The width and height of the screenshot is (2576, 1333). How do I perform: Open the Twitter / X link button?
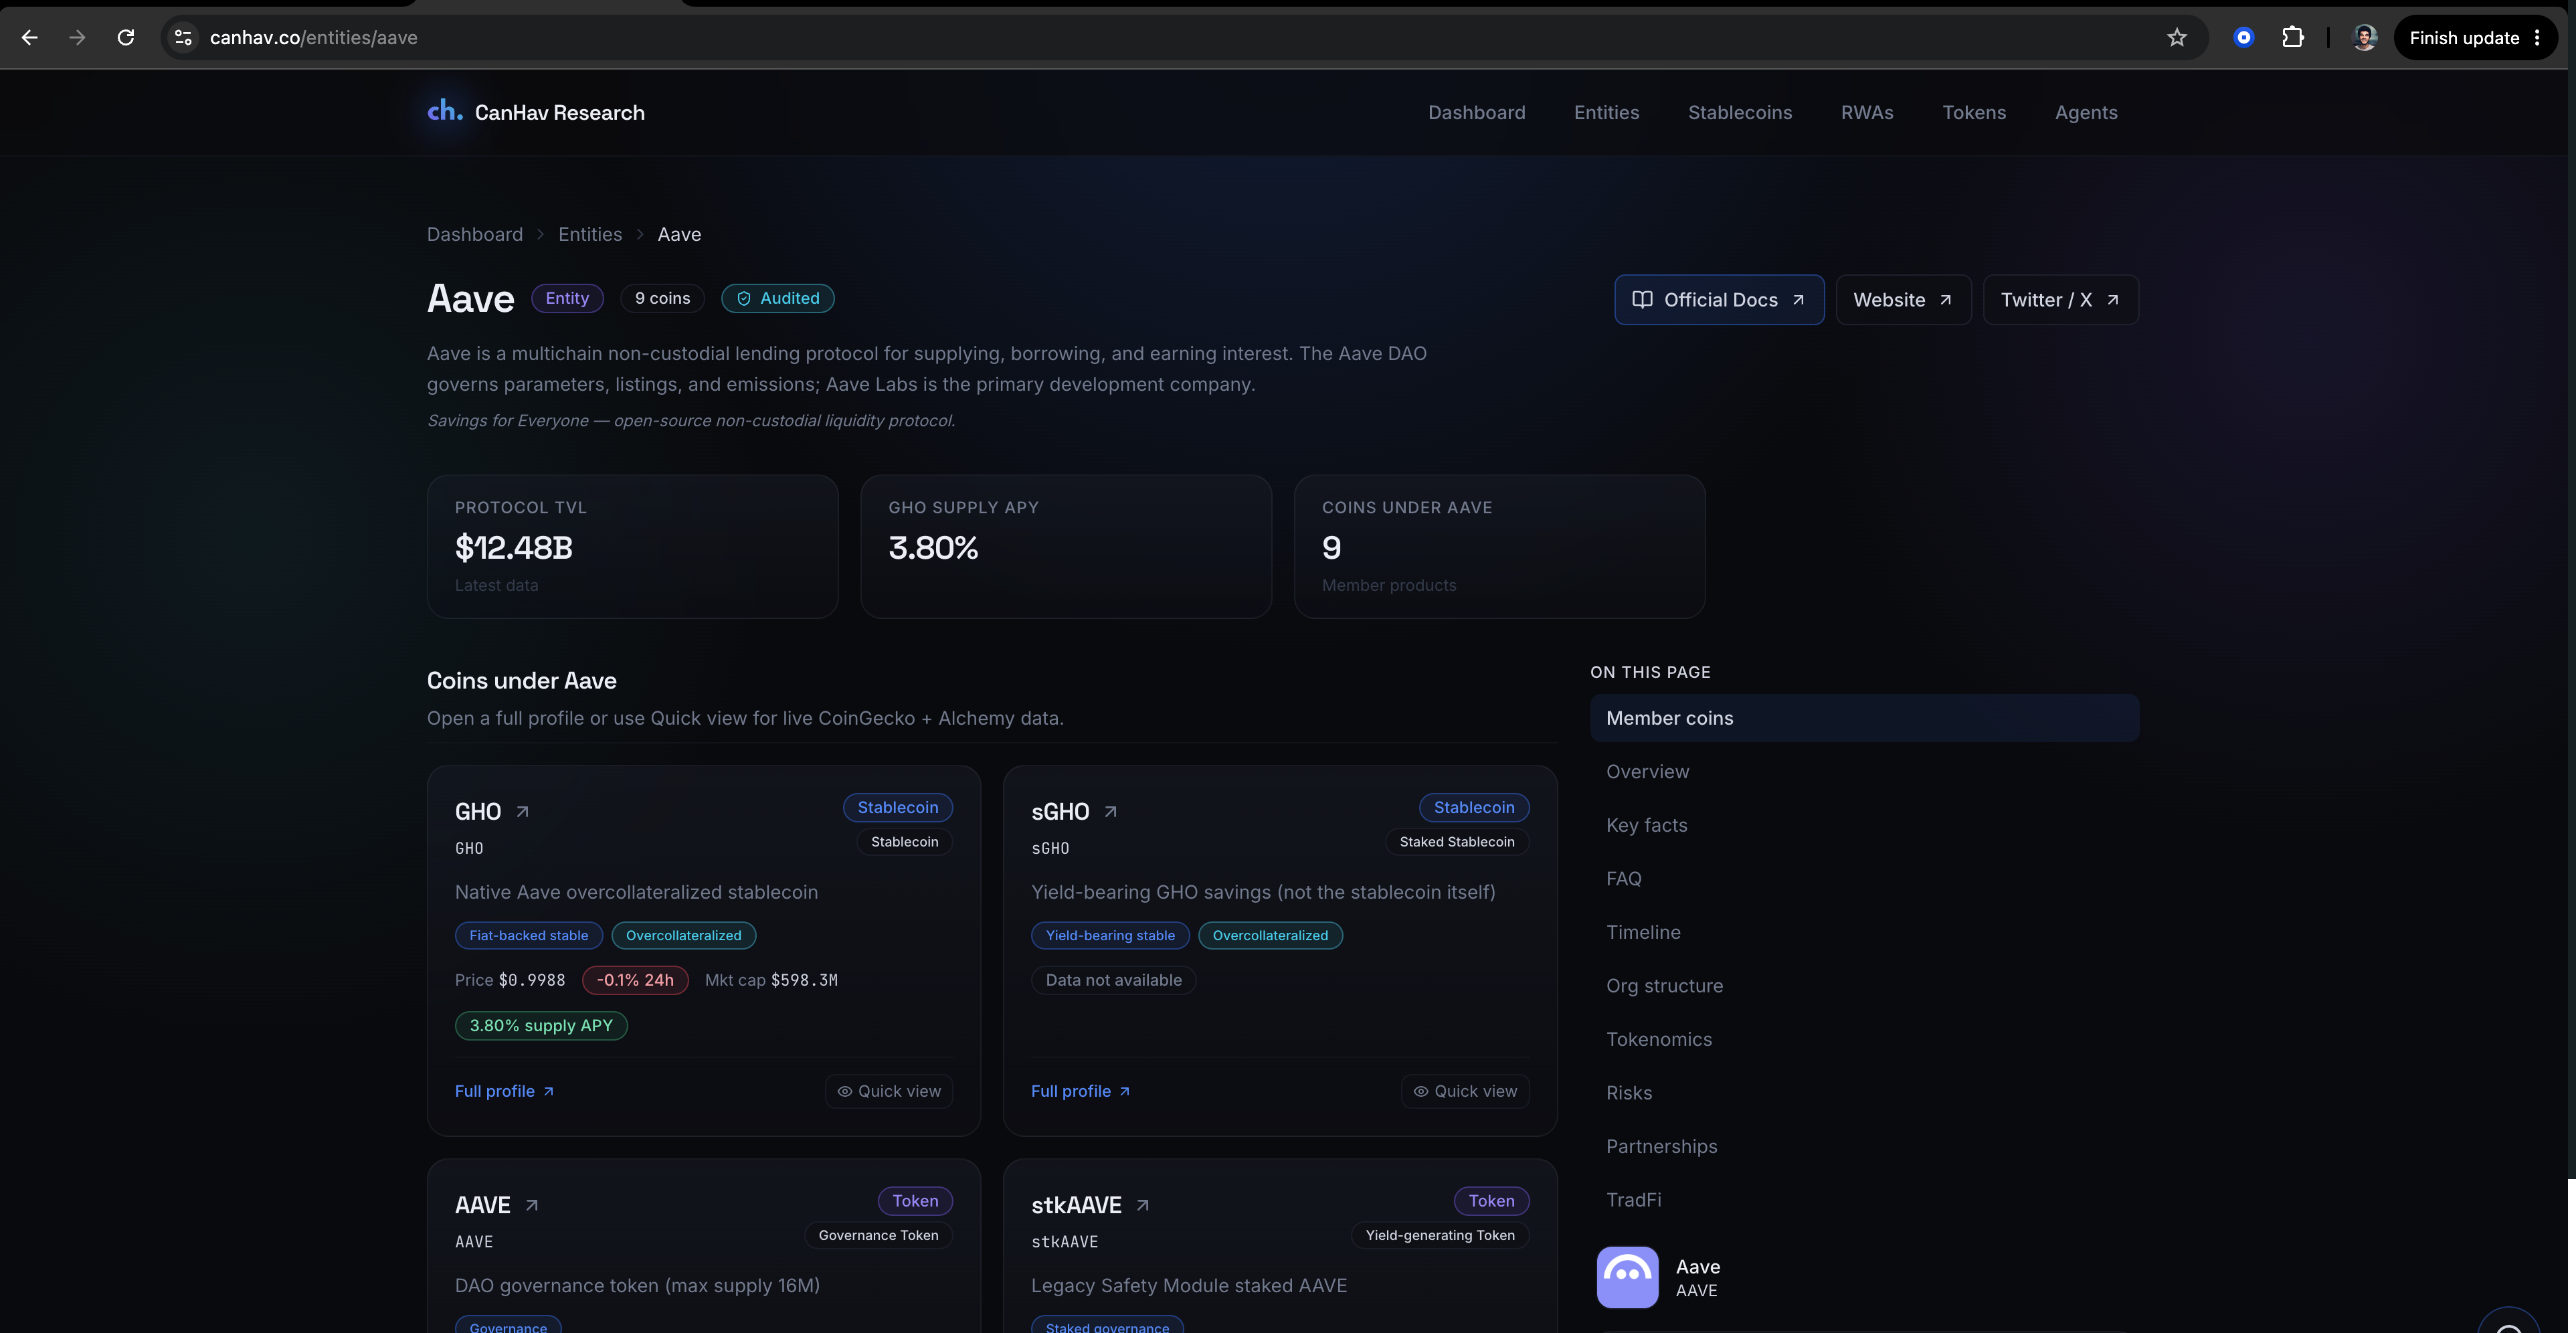click(2060, 300)
